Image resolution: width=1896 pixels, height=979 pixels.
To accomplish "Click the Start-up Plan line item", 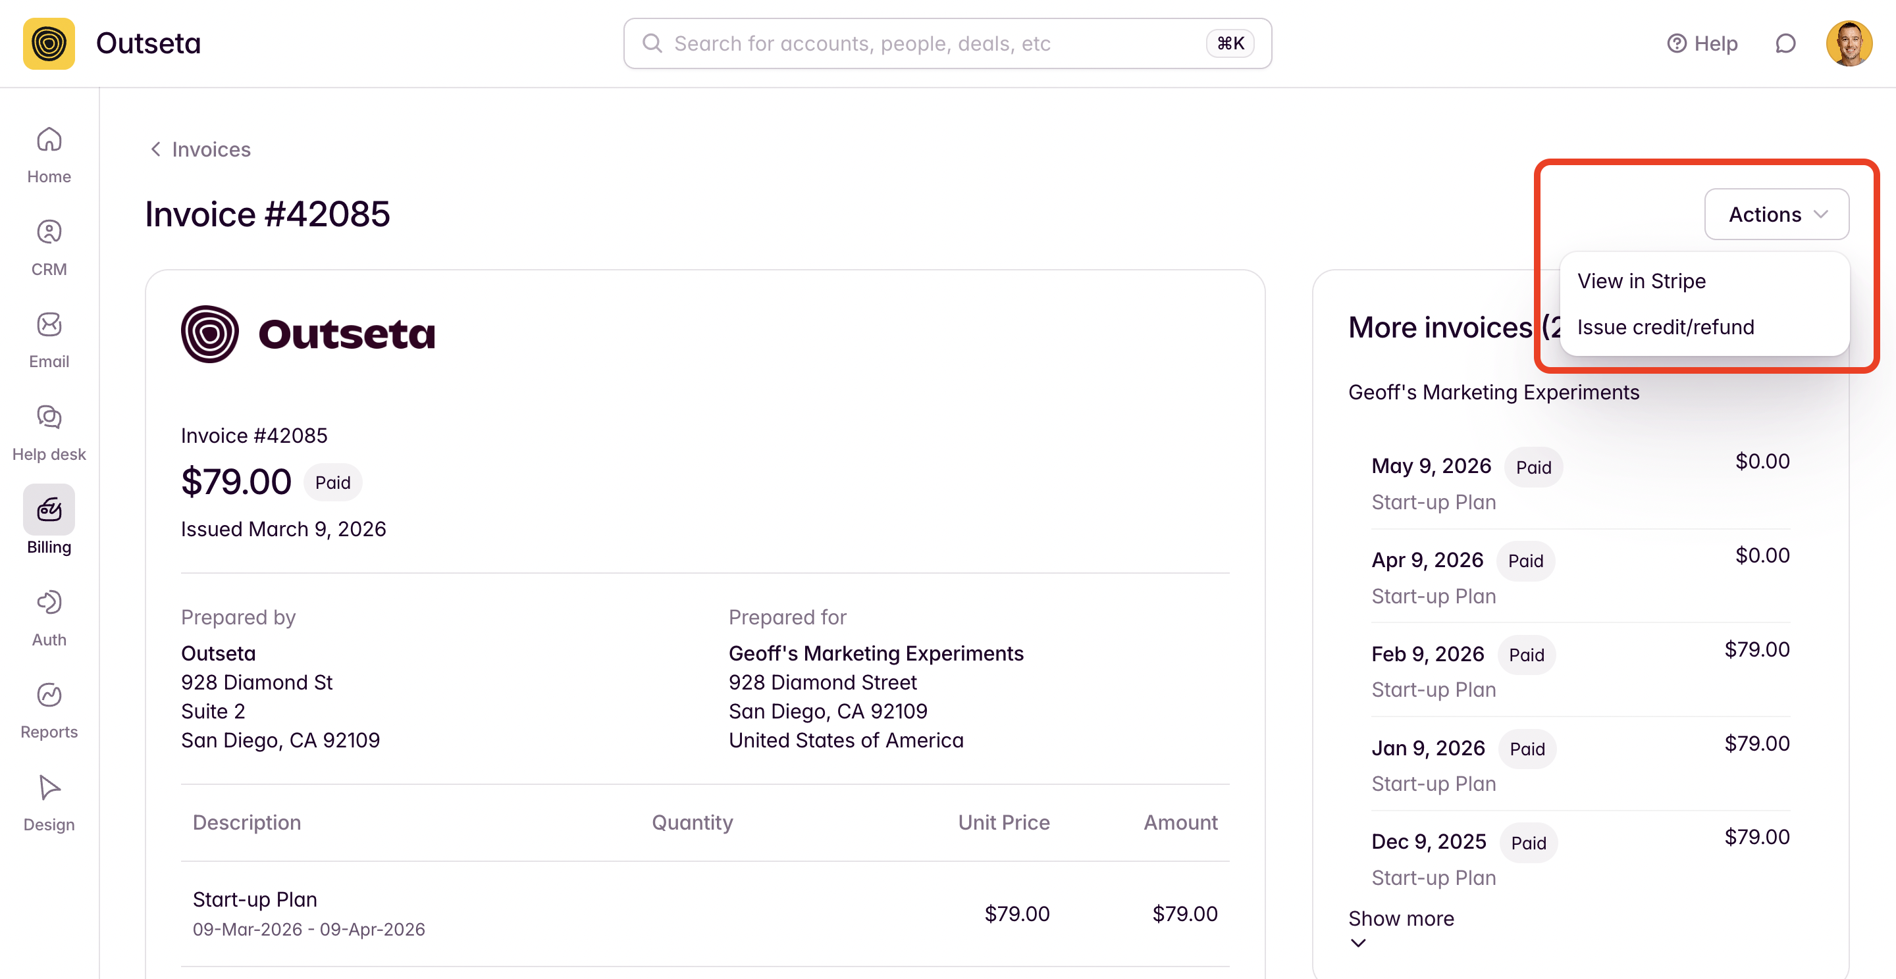I will [x=255, y=899].
